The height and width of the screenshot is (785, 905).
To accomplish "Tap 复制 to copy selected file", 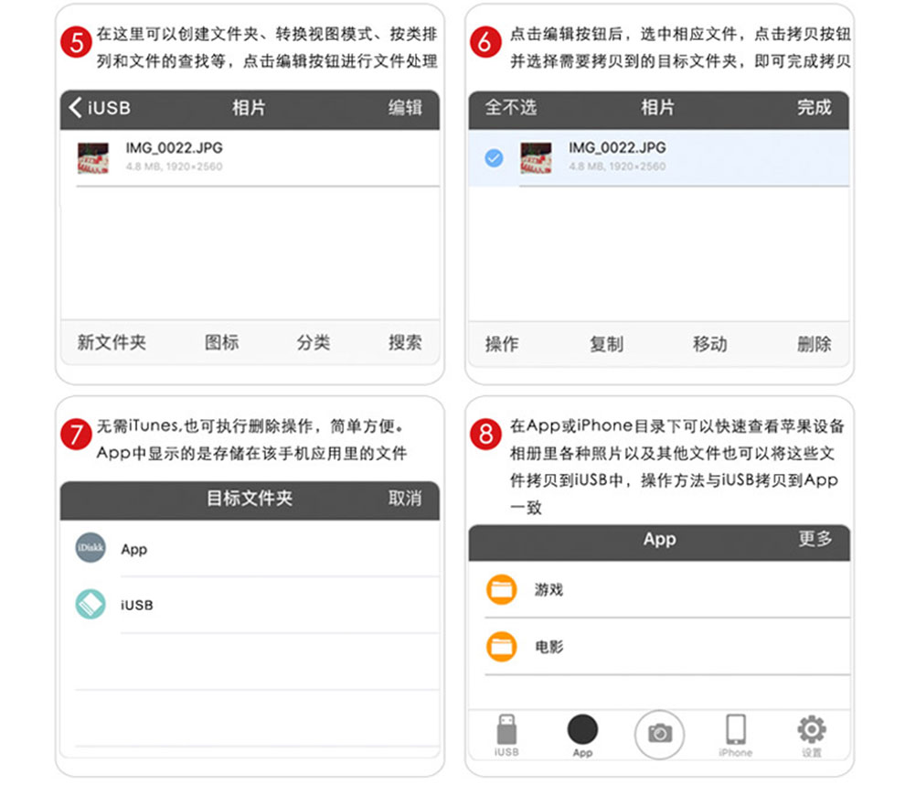I will tap(606, 344).
